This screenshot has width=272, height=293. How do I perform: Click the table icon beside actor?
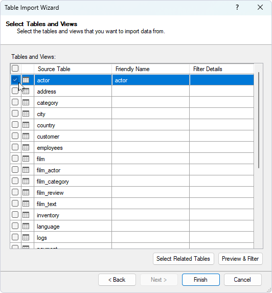pos(26,80)
